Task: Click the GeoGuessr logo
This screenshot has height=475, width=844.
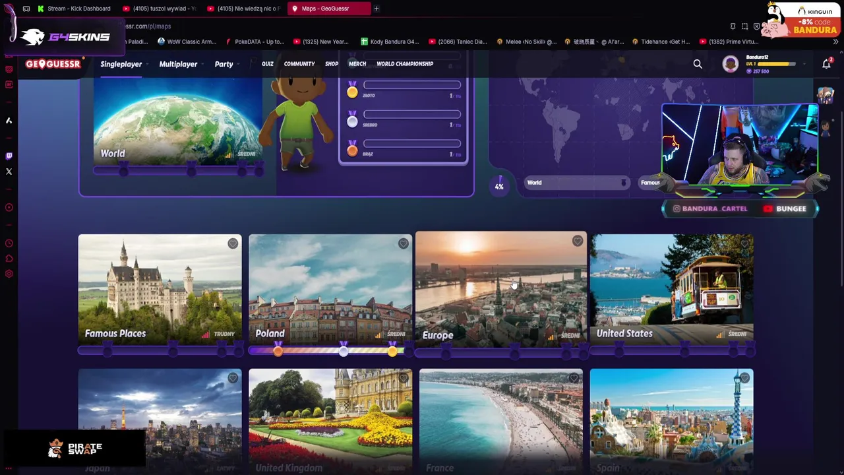Action: 53,64
